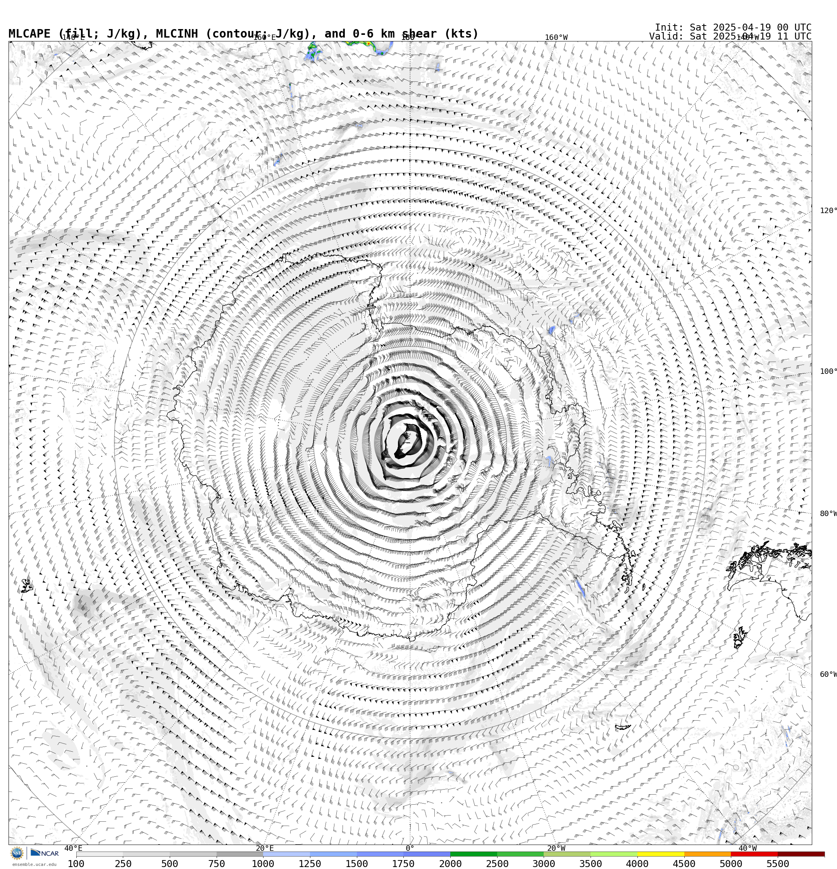Pick the 1750-2000 blue colorbar segment
Image resolution: width=837 pixels, height=869 pixels.
427,854
